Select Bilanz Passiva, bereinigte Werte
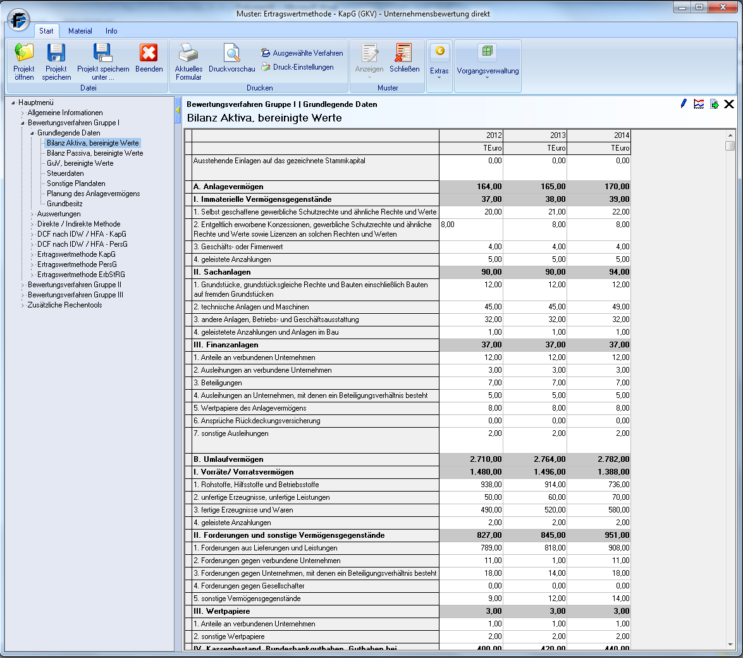 (95, 153)
